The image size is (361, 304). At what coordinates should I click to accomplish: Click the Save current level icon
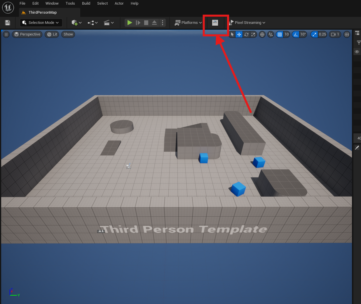[x=8, y=23]
